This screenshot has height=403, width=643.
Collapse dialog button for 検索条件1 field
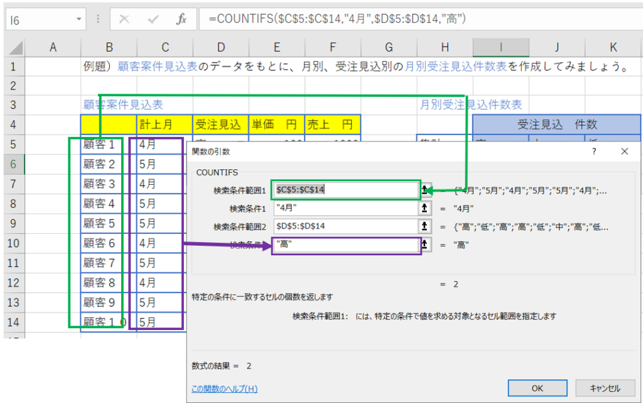coord(425,208)
